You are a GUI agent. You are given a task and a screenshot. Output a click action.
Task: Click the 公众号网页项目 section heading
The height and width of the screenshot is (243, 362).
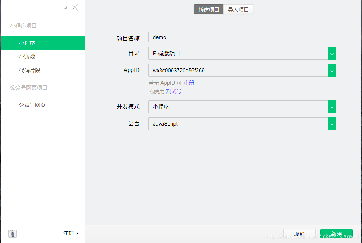click(29, 87)
